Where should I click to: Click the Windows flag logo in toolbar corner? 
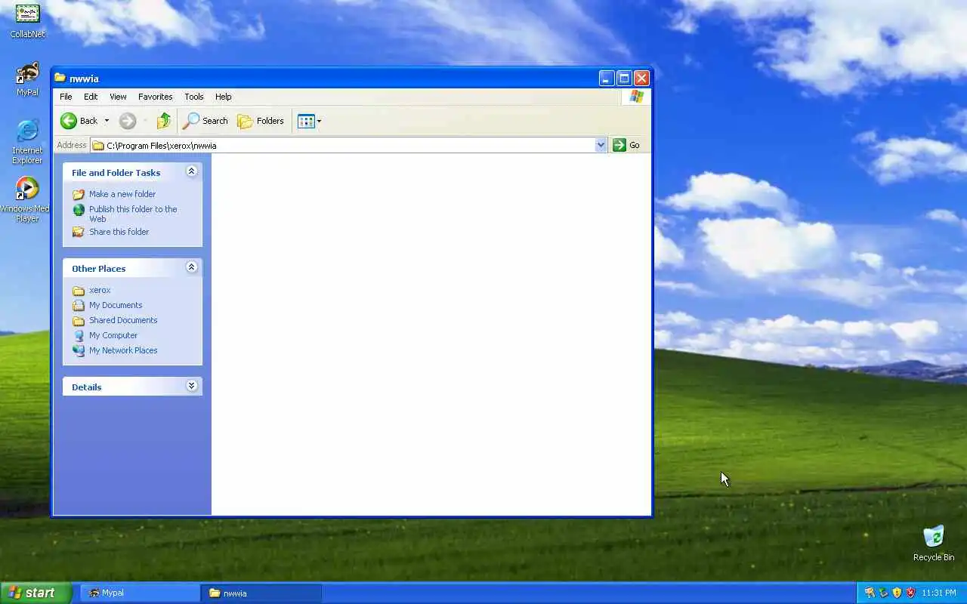636,97
